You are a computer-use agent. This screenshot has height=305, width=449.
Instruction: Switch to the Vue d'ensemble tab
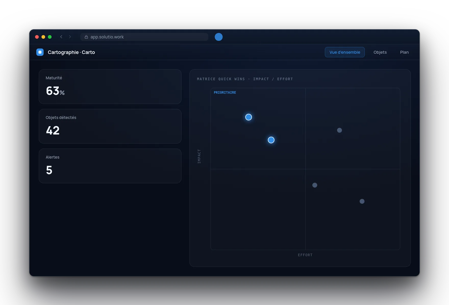(345, 52)
